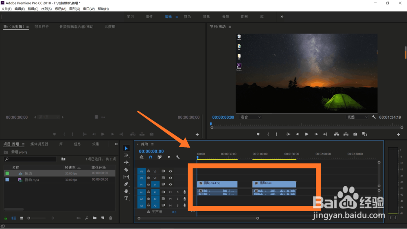Adjust the Project panel thumbnail zoom slider
Image resolution: width=407 pixels, height=229 pixels.
pos(37,218)
